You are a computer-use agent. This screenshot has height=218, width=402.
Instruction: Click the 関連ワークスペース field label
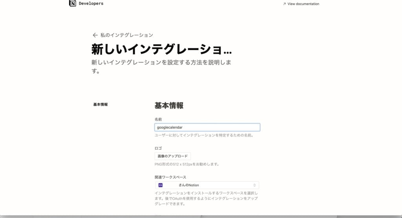click(x=170, y=177)
